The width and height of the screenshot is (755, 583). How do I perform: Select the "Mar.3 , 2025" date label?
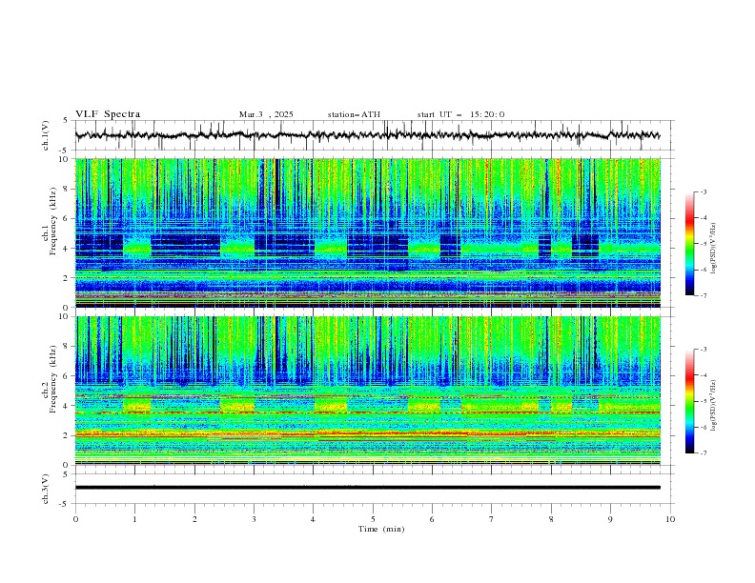[x=266, y=114]
